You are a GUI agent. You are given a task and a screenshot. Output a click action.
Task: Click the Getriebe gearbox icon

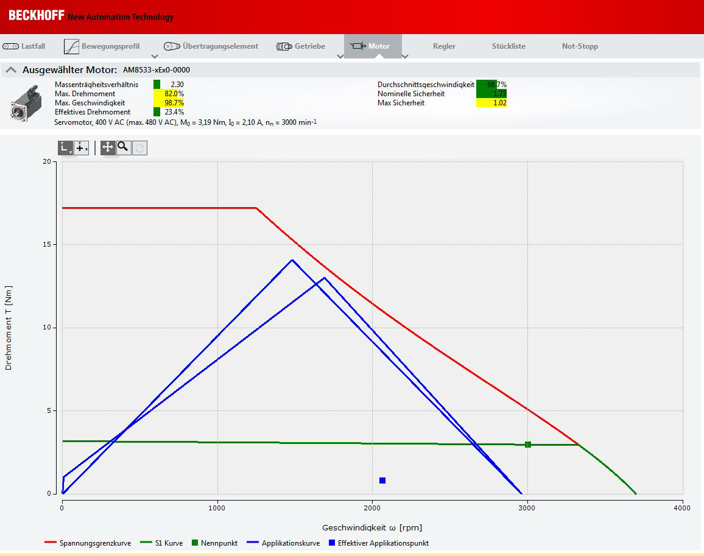[284, 46]
